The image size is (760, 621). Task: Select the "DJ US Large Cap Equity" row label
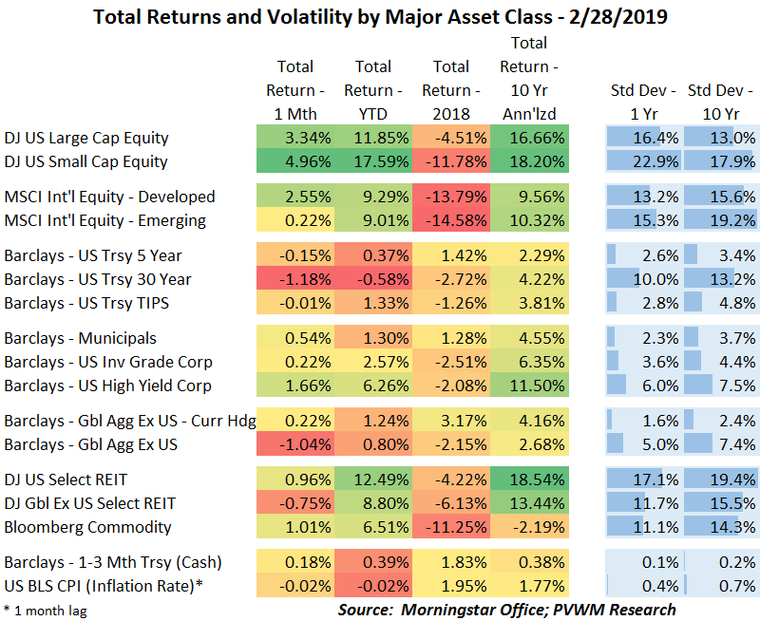tap(86, 138)
